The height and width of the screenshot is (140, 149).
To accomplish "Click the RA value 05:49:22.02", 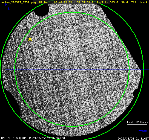I will 63,2.
